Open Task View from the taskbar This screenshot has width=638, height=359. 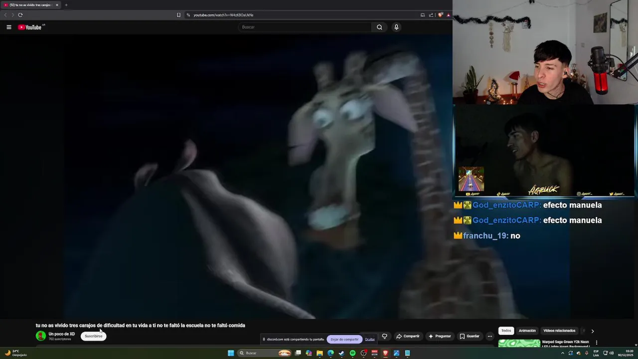298,353
